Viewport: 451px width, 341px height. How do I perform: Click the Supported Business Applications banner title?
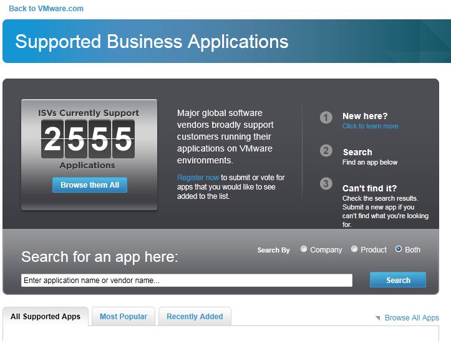(x=152, y=41)
